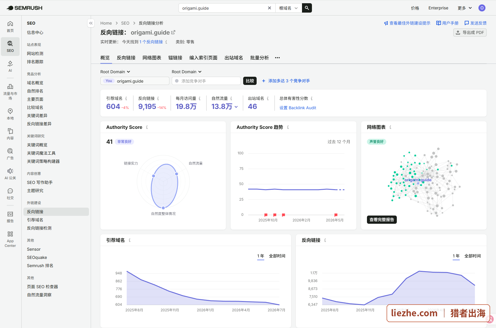Show info for backlinks metric
The width and height of the screenshot is (496, 328).
158,98
